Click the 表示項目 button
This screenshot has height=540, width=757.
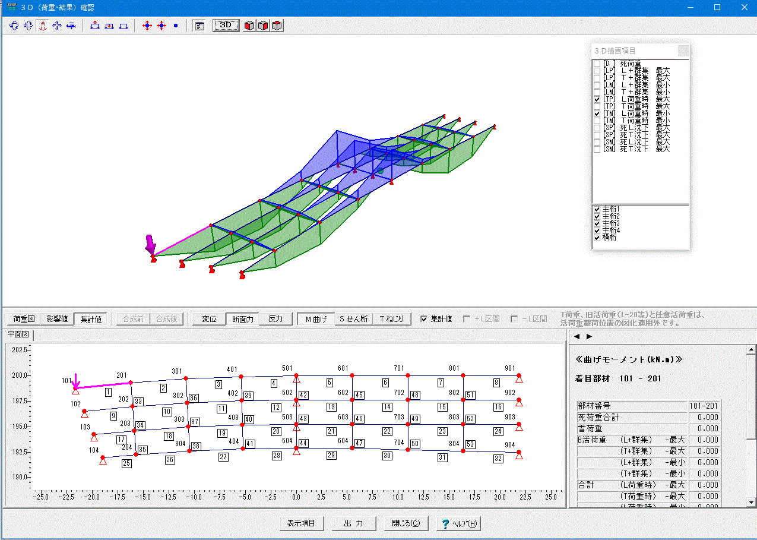tap(302, 523)
